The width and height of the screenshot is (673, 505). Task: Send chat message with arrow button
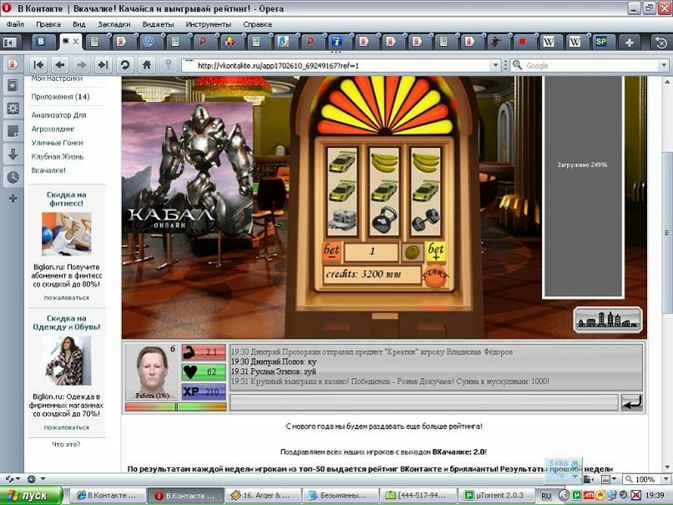(x=631, y=403)
